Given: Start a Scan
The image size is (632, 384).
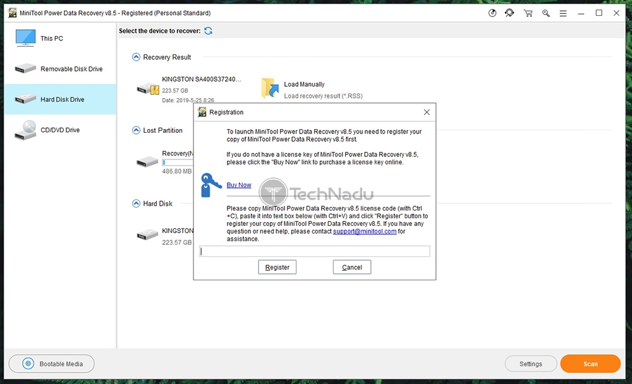Looking at the screenshot, I should click(x=590, y=364).
